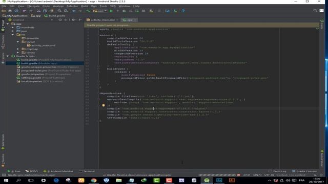Expand the java folder
Viewport: 328px width, 184px height.
click(13, 31)
